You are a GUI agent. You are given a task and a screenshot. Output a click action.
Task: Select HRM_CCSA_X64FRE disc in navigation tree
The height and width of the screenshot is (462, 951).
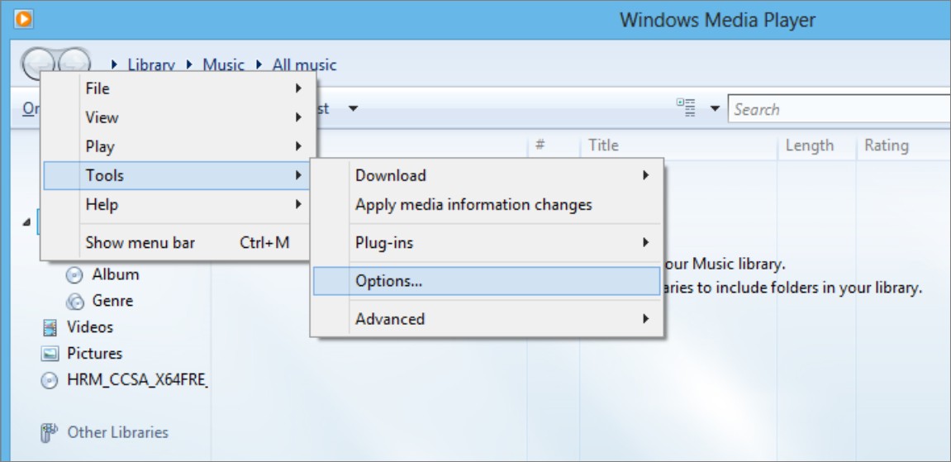137,381
